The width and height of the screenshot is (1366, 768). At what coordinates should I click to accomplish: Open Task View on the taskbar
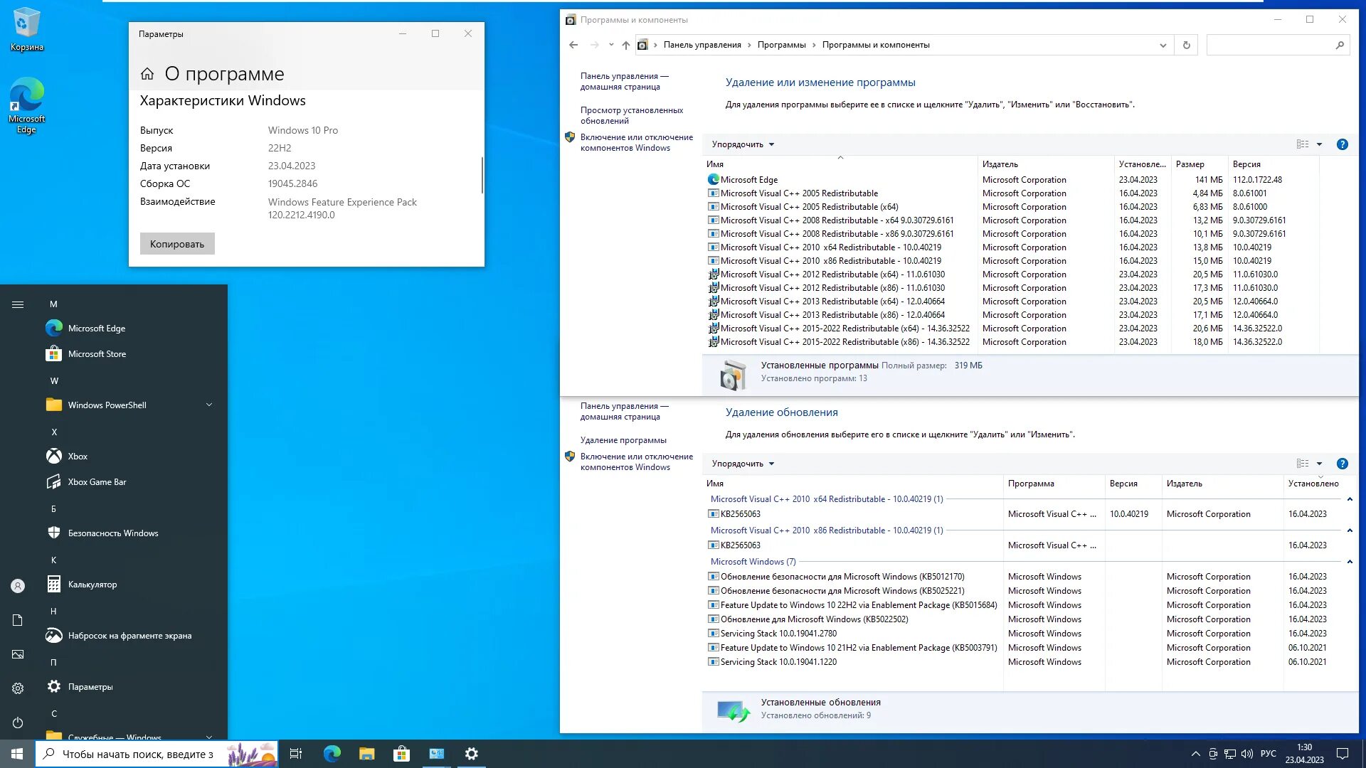(x=296, y=754)
